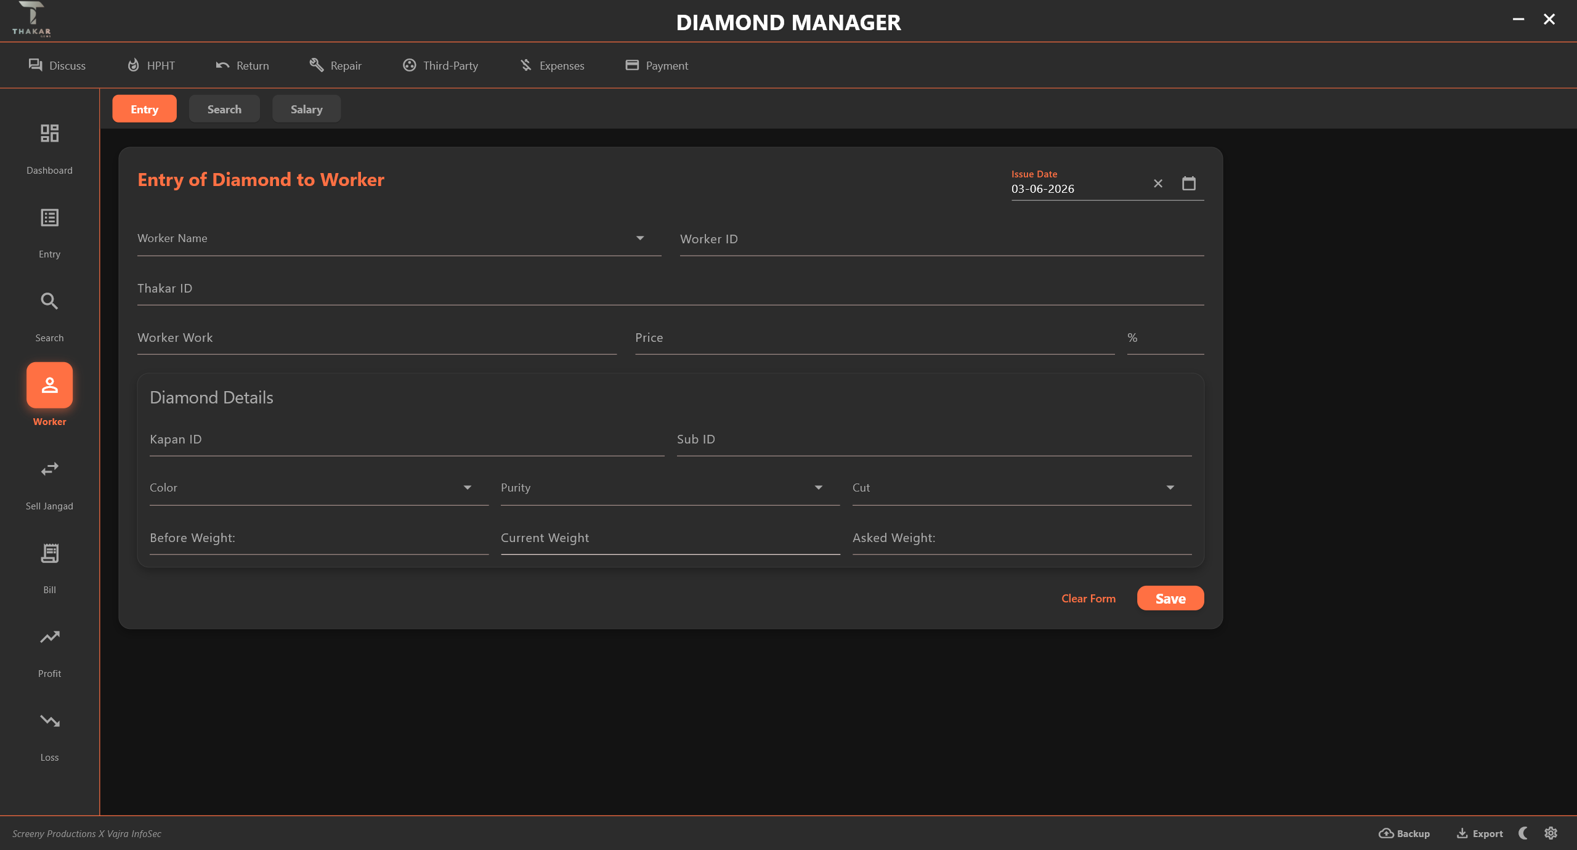Open settings gear in the footer
This screenshot has width=1577, height=850.
tap(1551, 833)
